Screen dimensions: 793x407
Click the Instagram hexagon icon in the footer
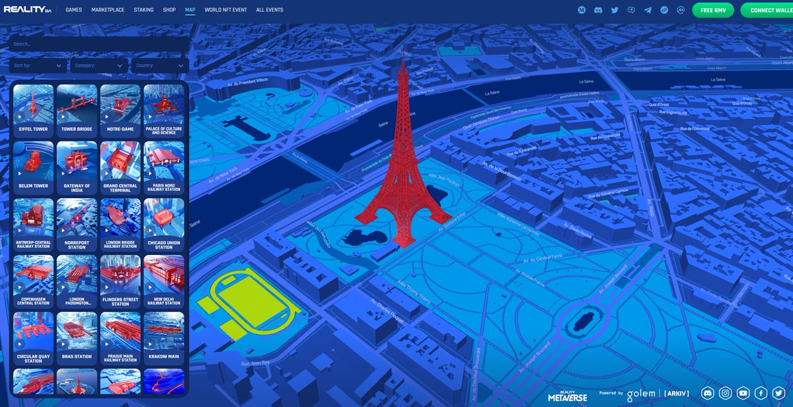coord(726,394)
